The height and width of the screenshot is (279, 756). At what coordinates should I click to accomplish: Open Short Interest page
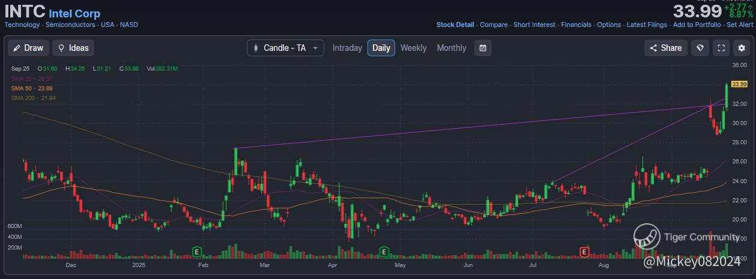pos(534,25)
